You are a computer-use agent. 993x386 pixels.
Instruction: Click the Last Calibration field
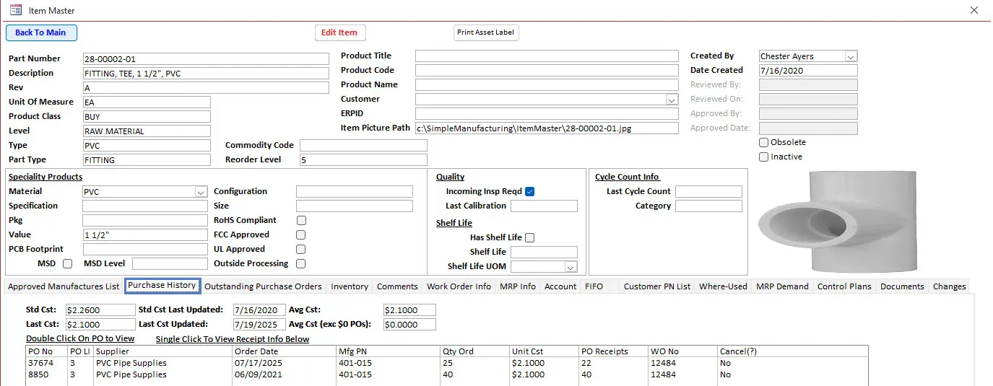[x=544, y=206]
